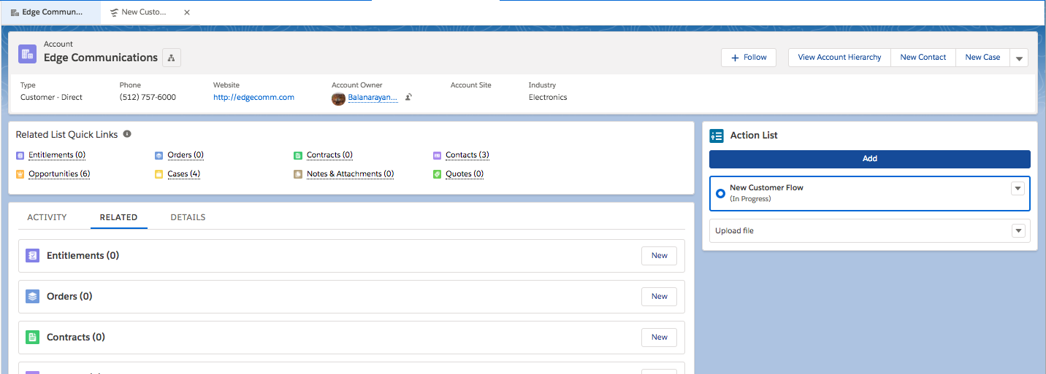
Task: Click the New Case button
Action: point(982,58)
